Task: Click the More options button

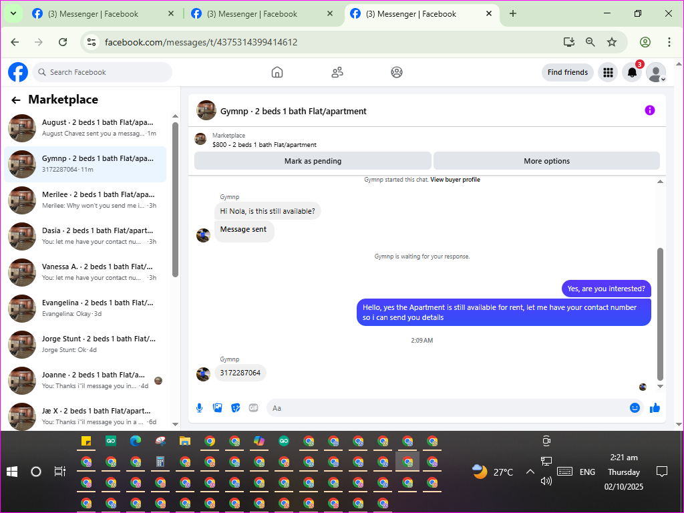Action: (x=546, y=161)
